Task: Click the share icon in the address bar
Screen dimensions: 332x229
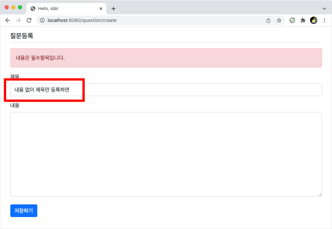Action: (268, 20)
